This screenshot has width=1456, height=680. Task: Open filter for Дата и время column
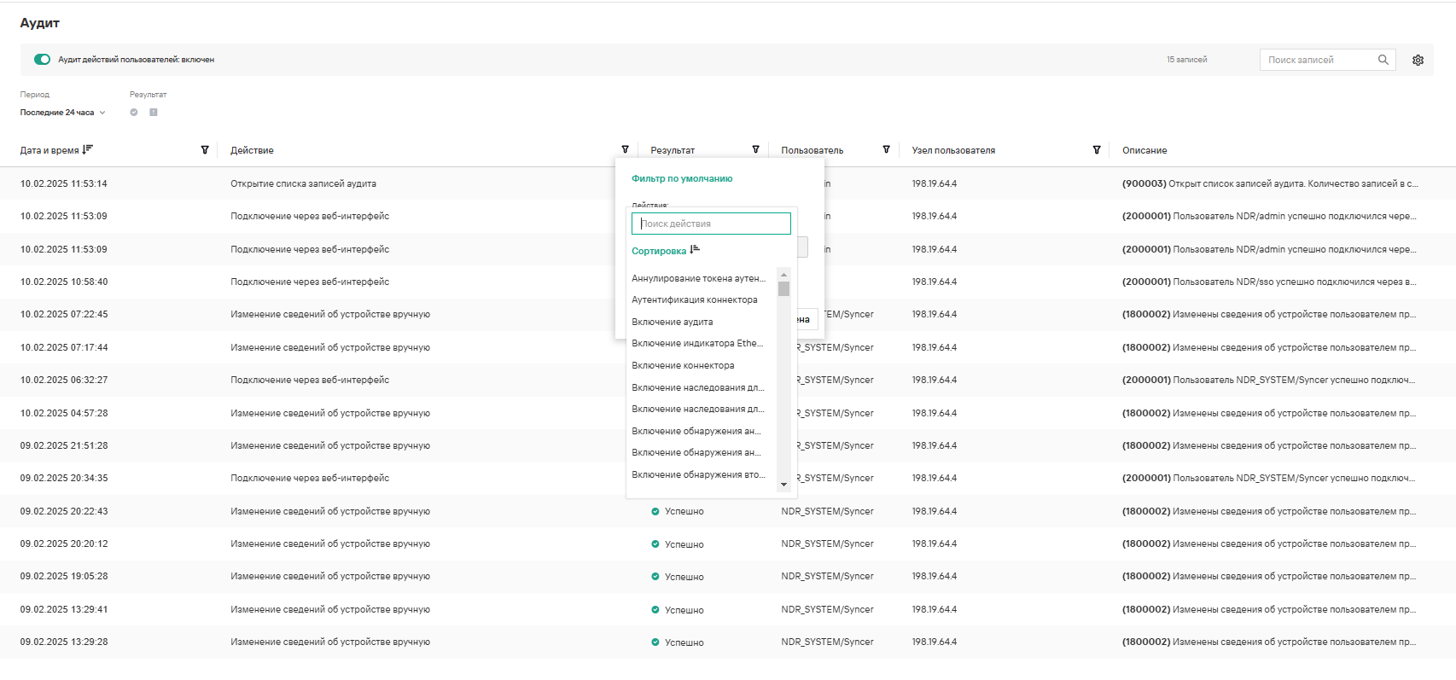coord(205,150)
